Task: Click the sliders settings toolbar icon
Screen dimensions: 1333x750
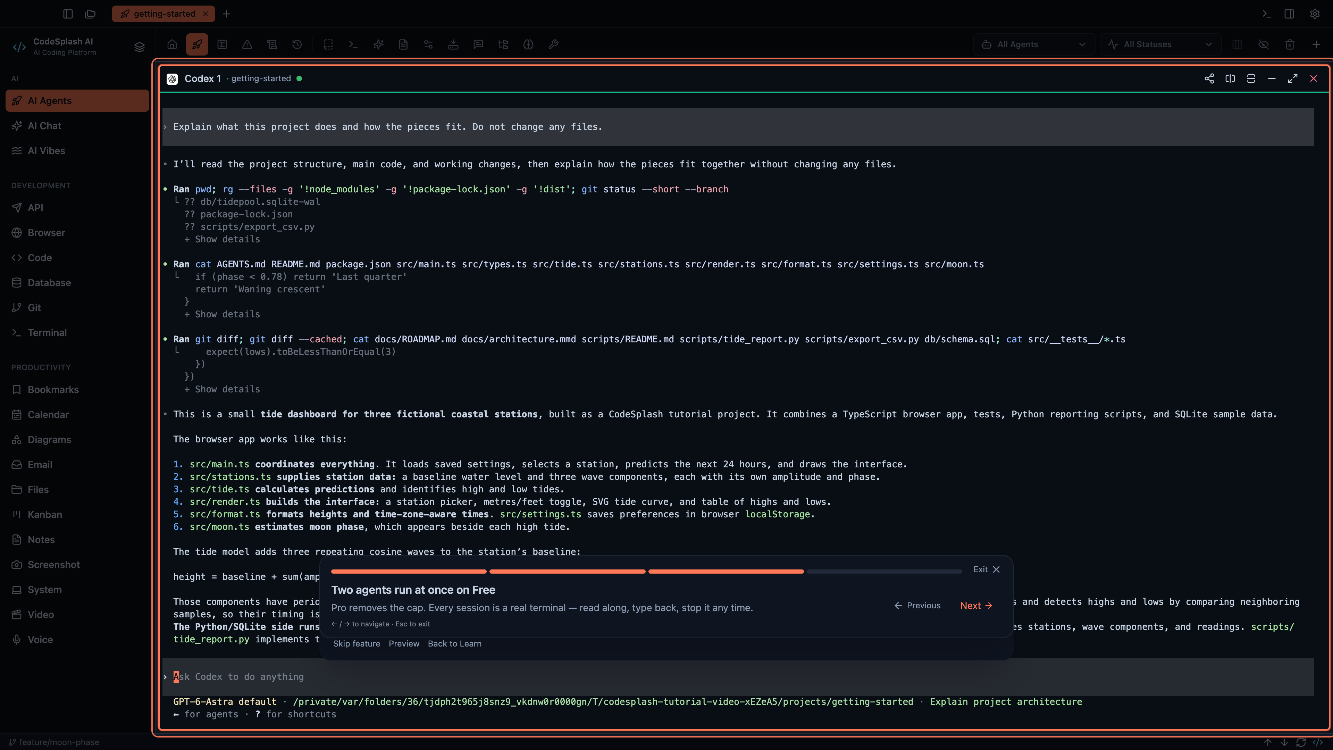Action: pos(428,44)
